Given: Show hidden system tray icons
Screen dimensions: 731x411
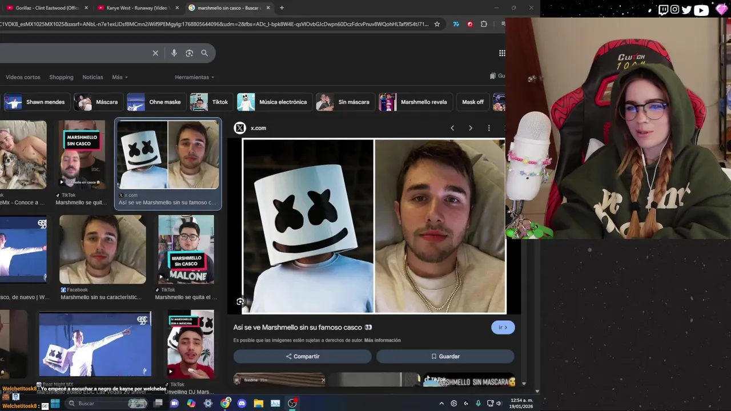Looking at the screenshot, I should click(441, 404).
